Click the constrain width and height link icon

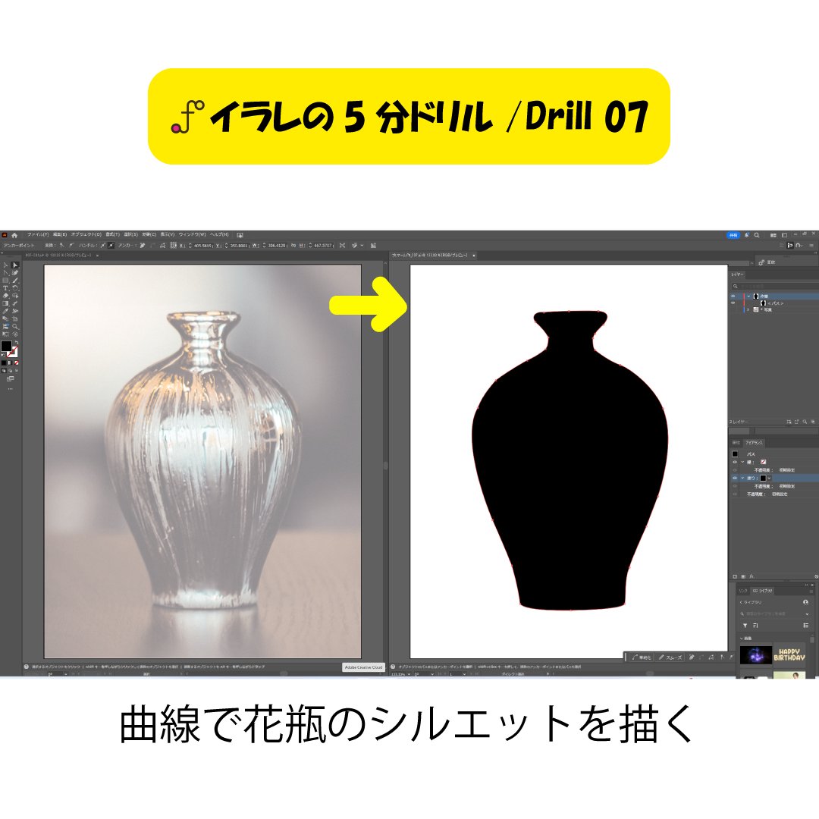point(293,245)
